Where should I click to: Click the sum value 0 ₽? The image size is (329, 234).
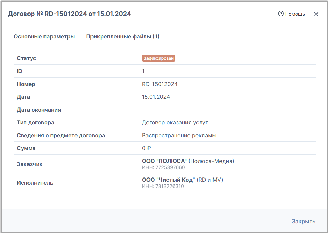(146, 148)
